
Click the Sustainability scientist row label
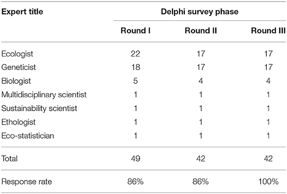point(39,109)
